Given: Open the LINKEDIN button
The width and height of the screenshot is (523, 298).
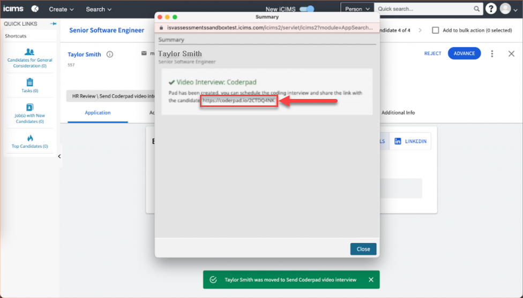Looking at the screenshot, I should (410, 141).
